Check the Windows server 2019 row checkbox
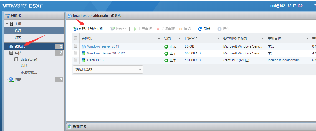Screen dimensions: 316x131 click(76, 46)
